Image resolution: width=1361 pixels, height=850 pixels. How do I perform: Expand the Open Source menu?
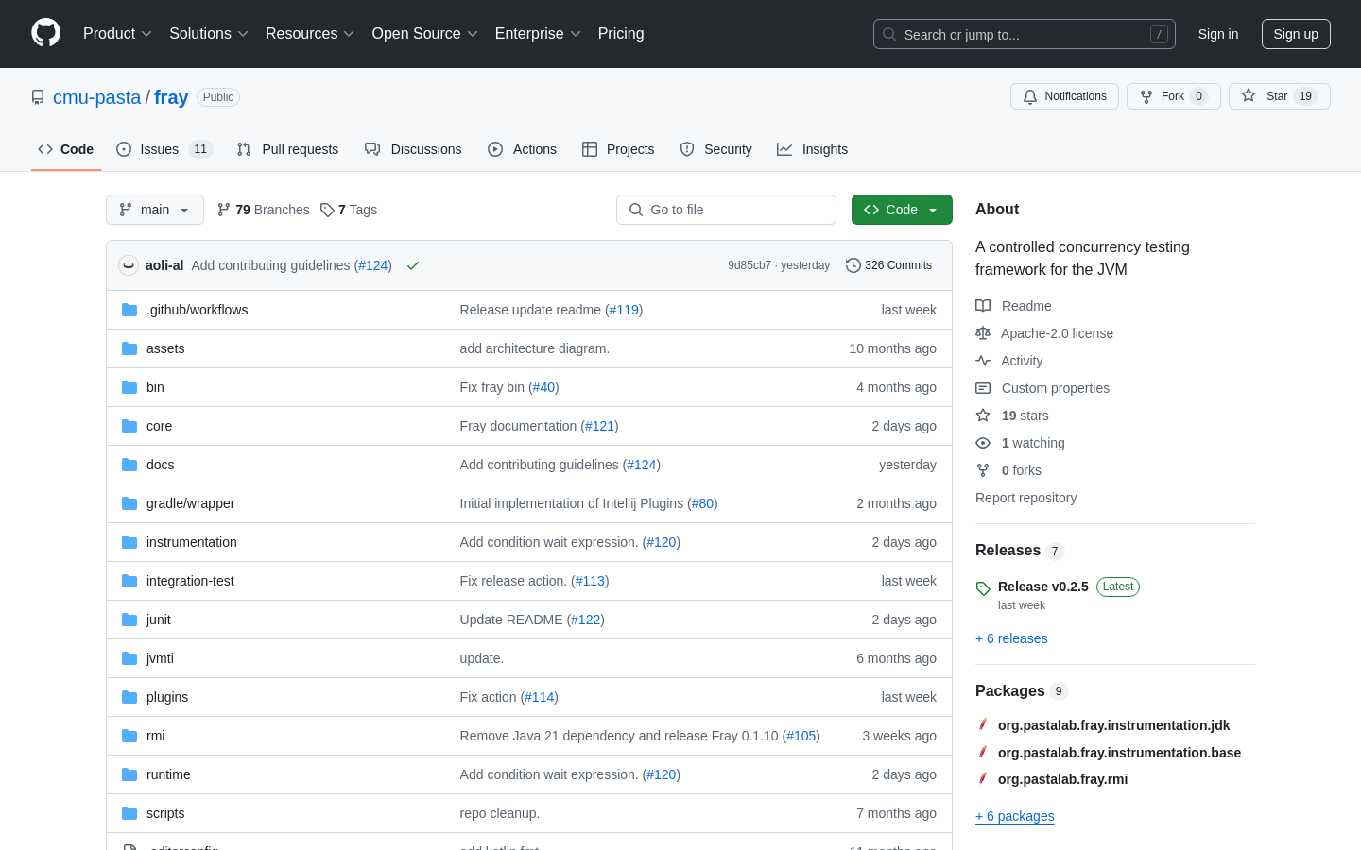pyautogui.click(x=425, y=34)
